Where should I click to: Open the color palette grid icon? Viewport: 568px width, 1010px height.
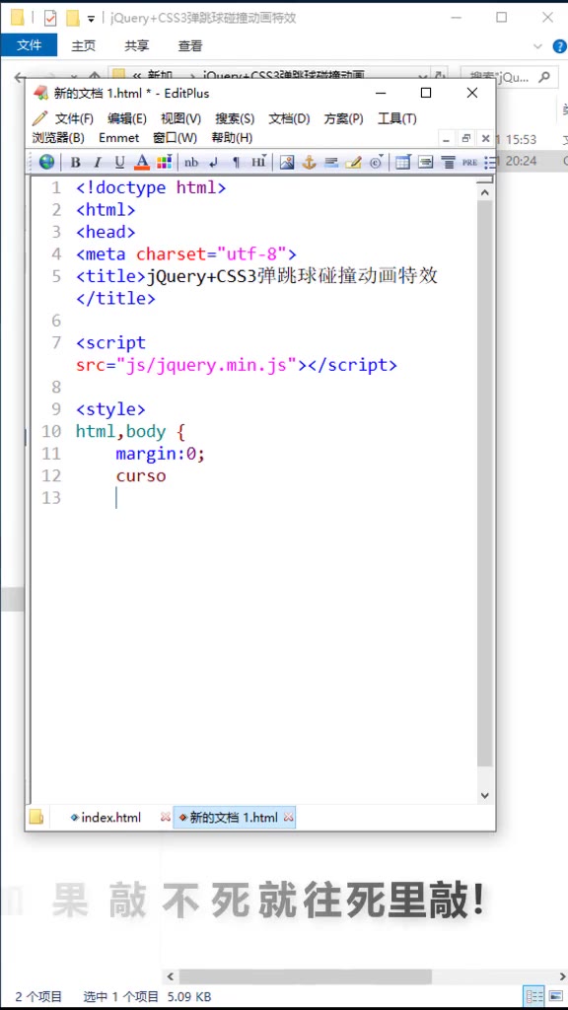pyautogui.click(x=165, y=163)
